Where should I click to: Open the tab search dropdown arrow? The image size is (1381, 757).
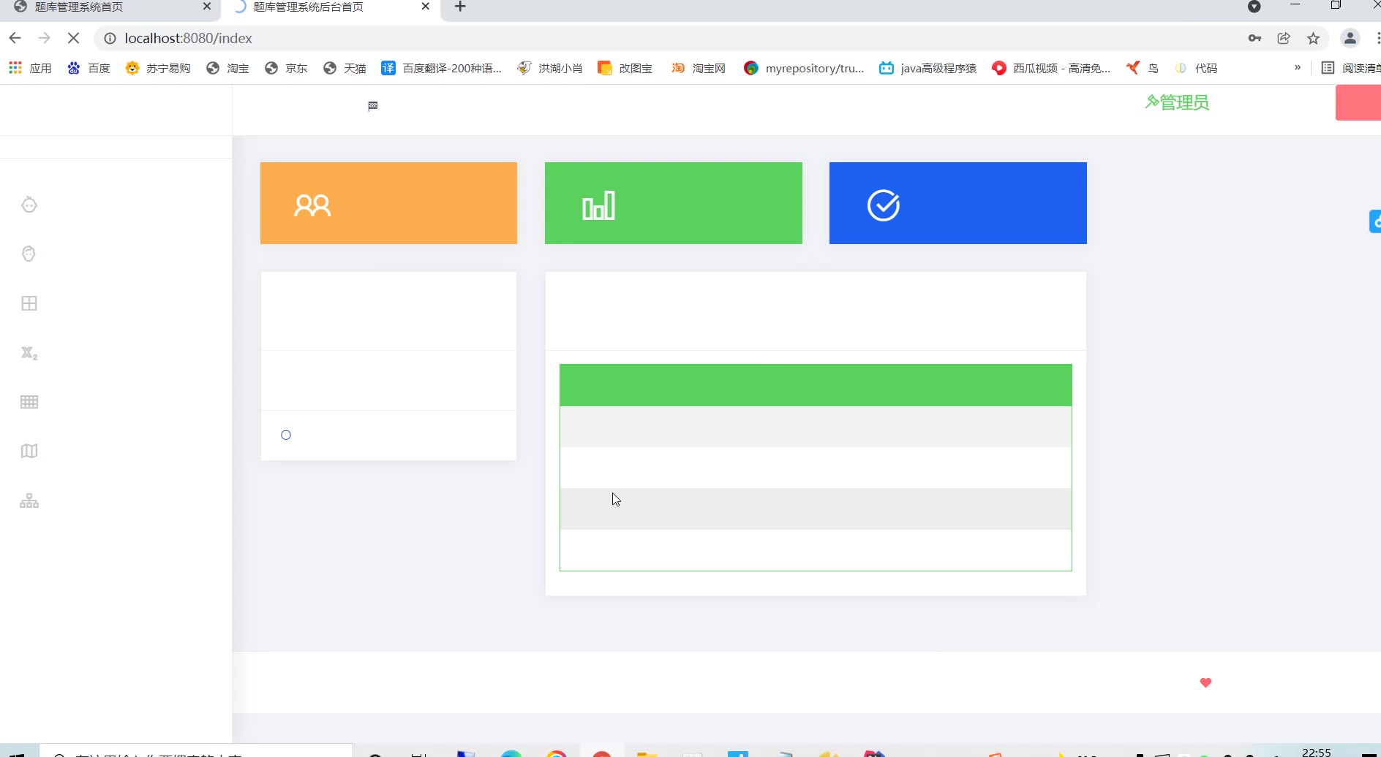click(x=1254, y=7)
